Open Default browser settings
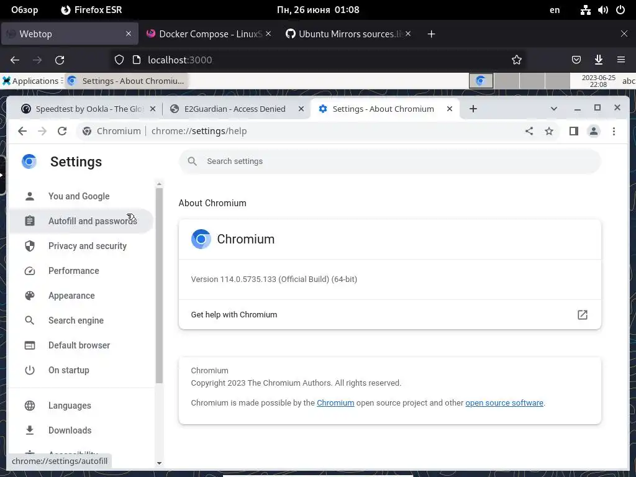The height and width of the screenshot is (477, 636). point(81,345)
